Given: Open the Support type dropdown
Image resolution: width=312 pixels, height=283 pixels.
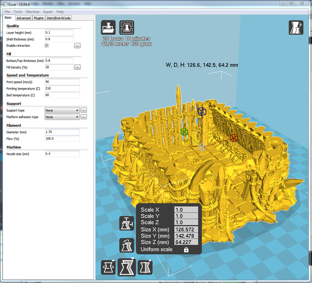Looking at the screenshot, I should pyautogui.click(x=62, y=110).
